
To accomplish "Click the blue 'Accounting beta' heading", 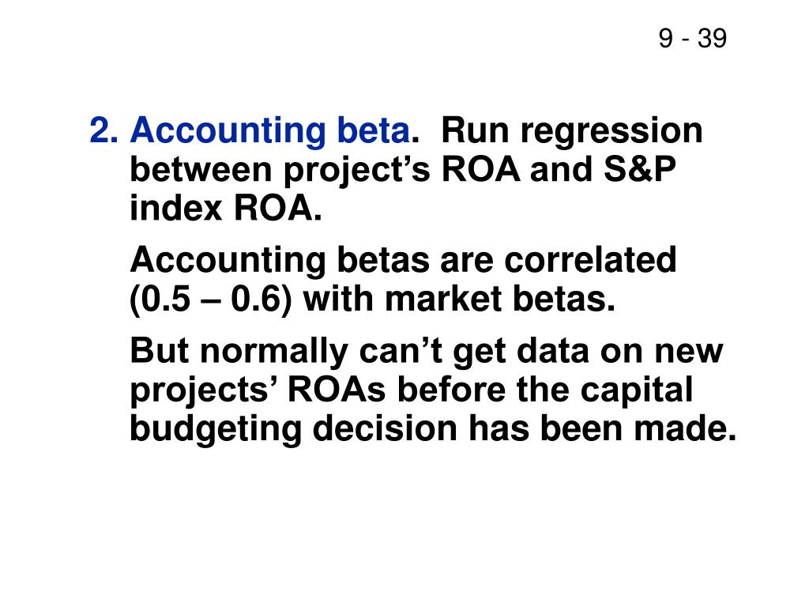I will (x=270, y=130).
